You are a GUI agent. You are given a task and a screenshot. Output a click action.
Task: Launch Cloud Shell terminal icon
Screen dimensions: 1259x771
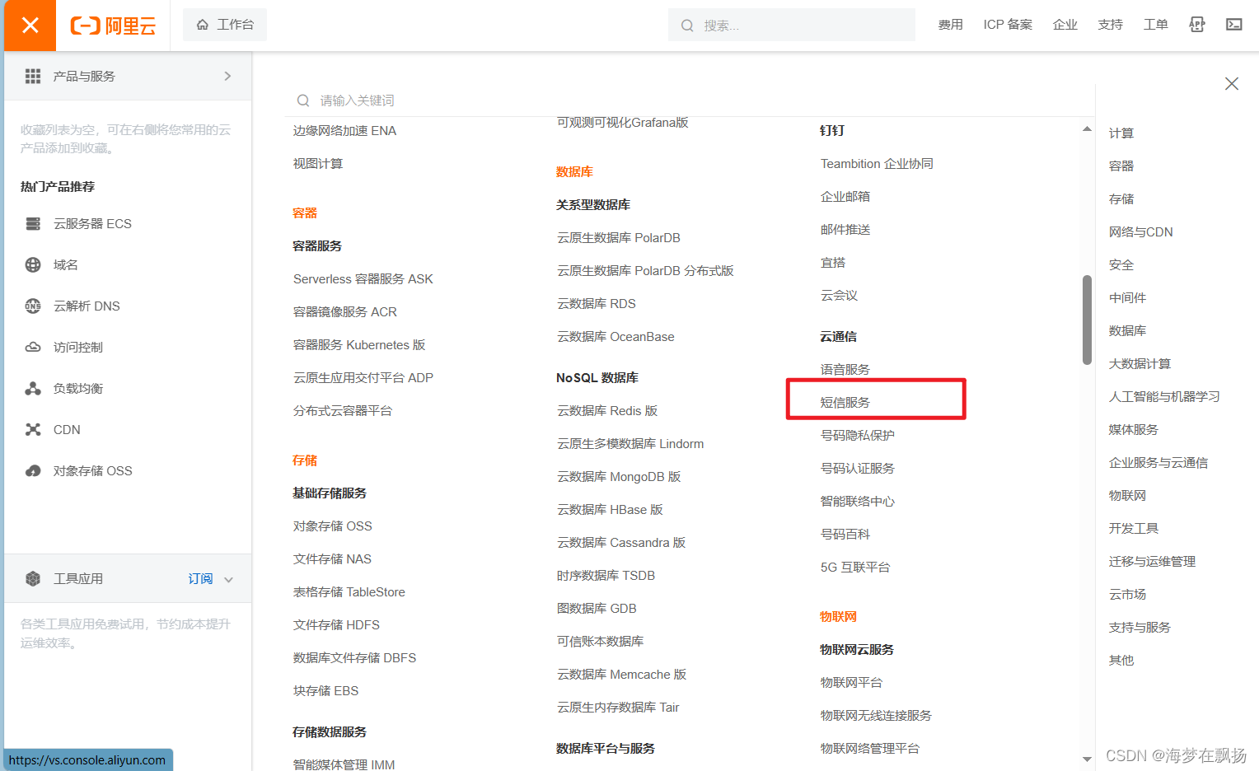pyautogui.click(x=1234, y=25)
